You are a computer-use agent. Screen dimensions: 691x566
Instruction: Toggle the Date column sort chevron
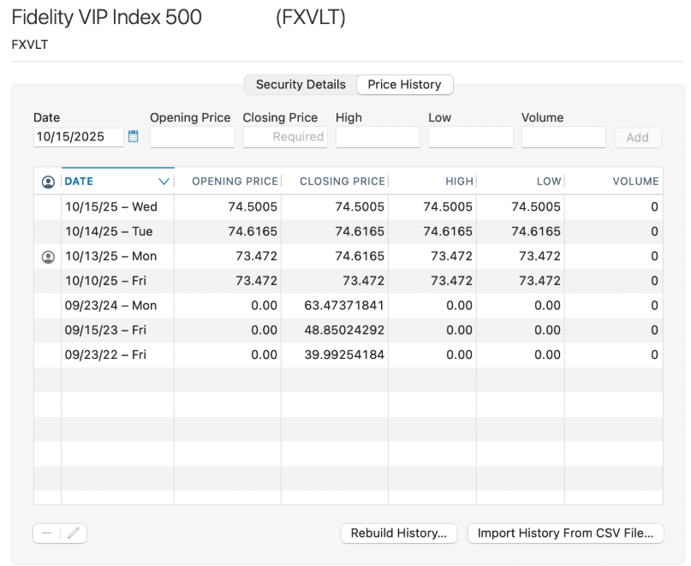pyautogui.click(x=164, y=182)
